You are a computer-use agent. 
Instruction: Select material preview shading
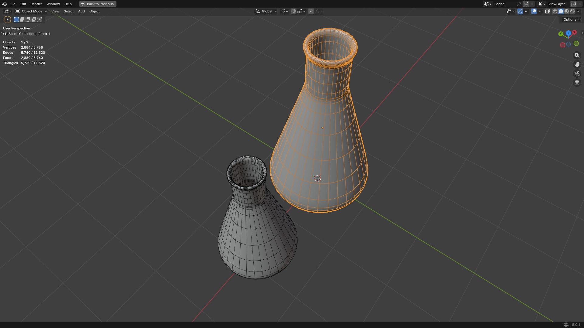(x=567, y=11)
